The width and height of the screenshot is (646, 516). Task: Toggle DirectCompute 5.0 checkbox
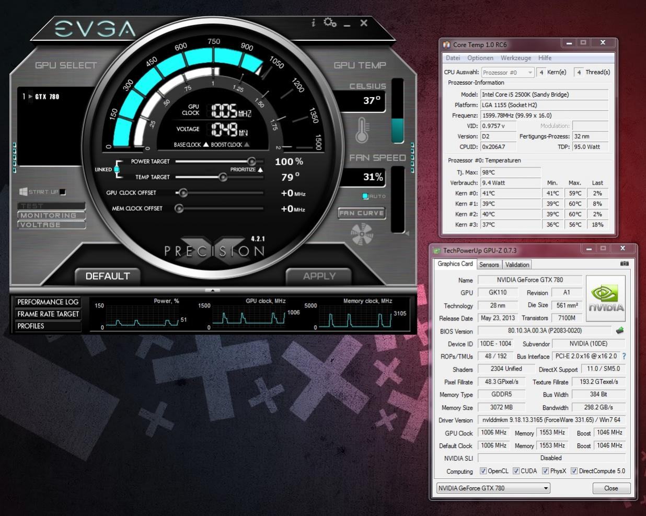(x=574, y=471)
